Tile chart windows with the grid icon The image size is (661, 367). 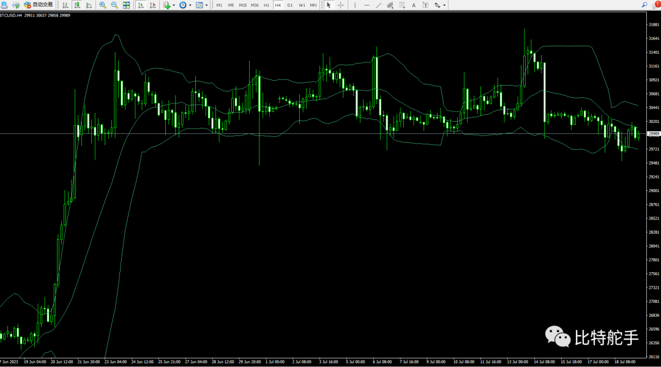click(126, 5)
